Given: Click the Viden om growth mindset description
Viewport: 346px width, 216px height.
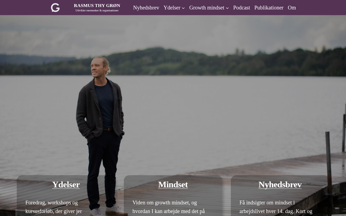Looking at the screenshot, I should tap(169, 207).
